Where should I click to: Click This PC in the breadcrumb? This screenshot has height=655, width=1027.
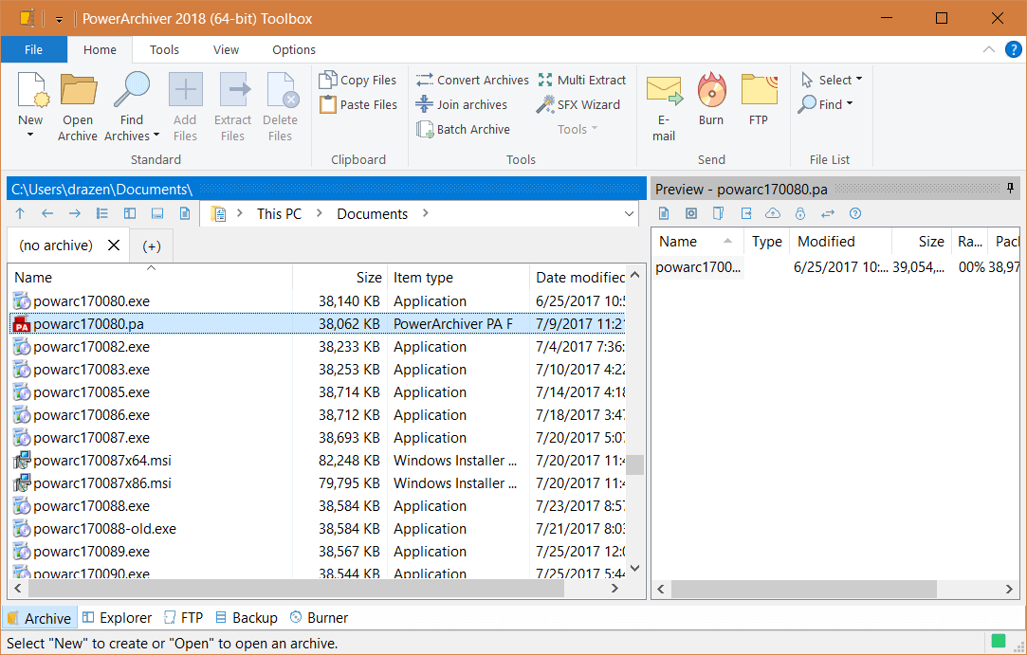(x=279, y=213)
